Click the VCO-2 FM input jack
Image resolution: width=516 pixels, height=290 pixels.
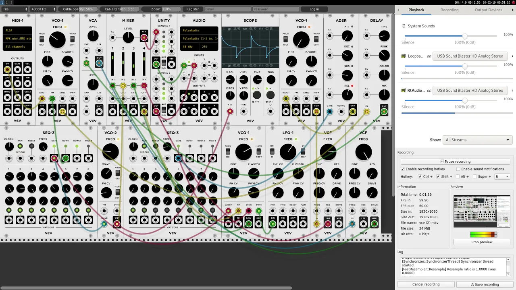click(104, 211)
